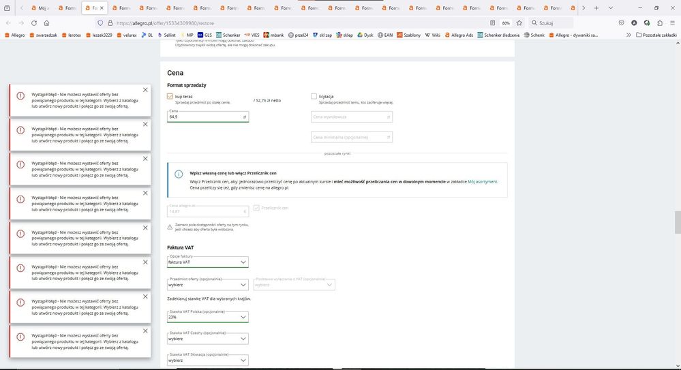This screenshot has width=681, height=370.
Task: Click the 'Cena' price input field
Action: [x=205, y=117]
